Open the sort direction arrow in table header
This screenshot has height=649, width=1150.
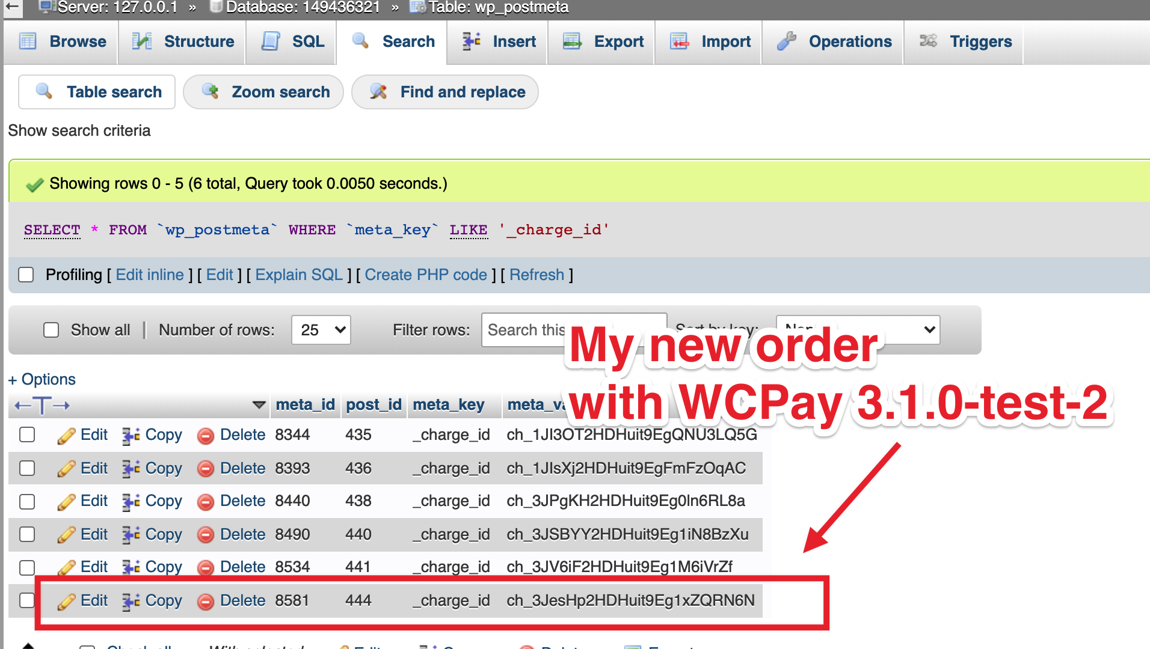[x=259, y=404]
